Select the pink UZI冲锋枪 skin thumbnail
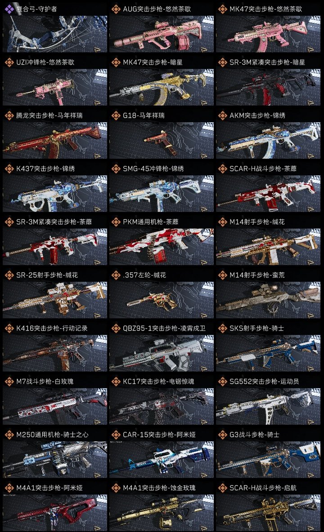 (55, 87)
